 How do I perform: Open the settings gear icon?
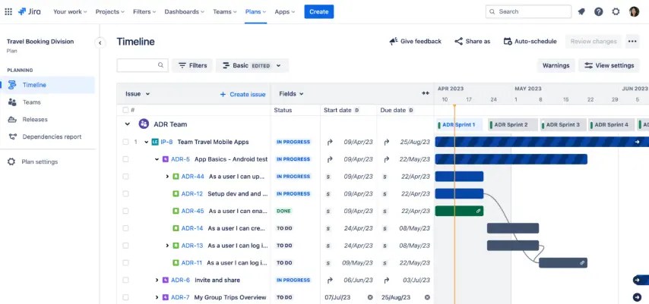pyautogui.click(x=616, y=11)
